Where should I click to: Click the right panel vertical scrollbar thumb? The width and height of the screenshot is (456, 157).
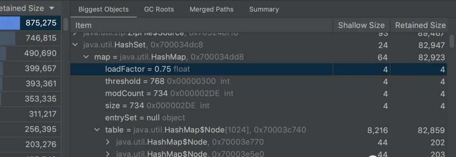click(x=451, y=41)
